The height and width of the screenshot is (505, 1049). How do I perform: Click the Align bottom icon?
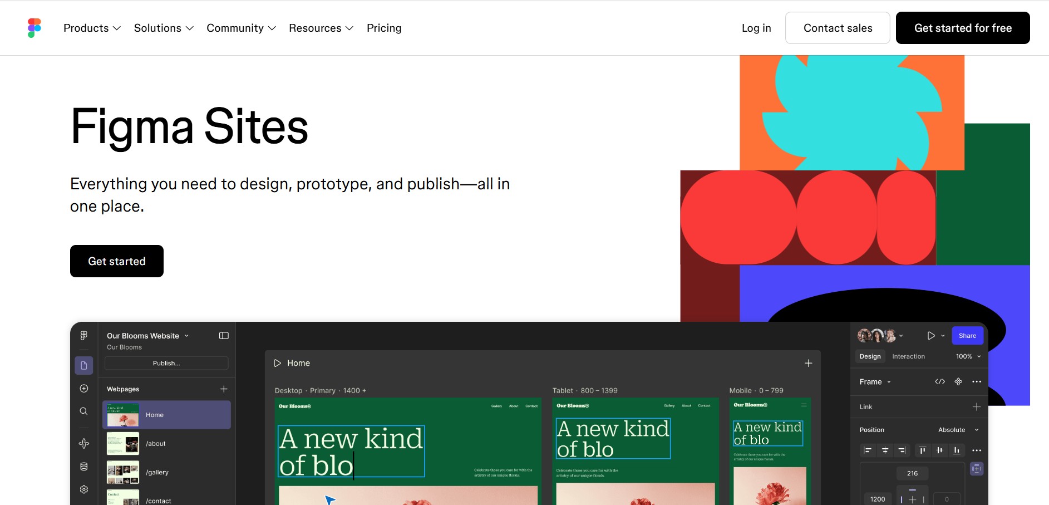click(x=957, y=450)
